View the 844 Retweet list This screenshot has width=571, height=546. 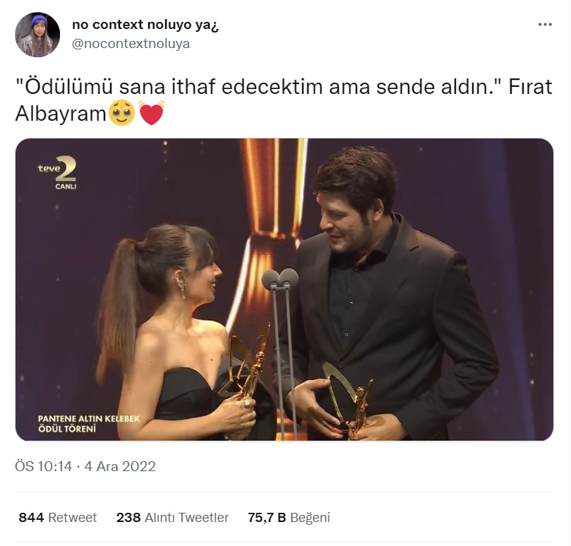[58, 518]
